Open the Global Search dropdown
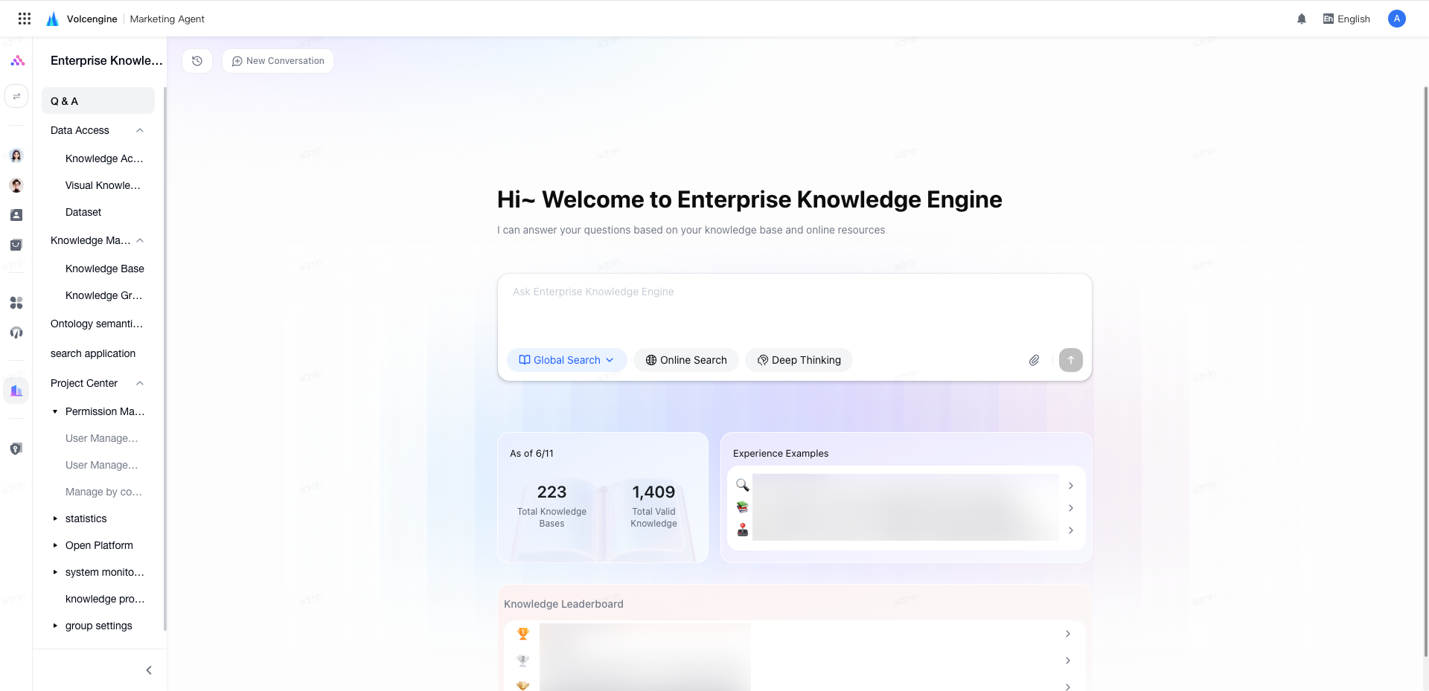The height and width of the screenshot is (691, 1429). coord(566,360)
